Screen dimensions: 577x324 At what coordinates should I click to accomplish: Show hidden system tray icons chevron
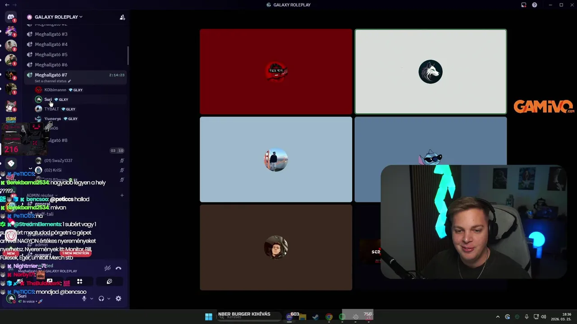click(498, 317)
